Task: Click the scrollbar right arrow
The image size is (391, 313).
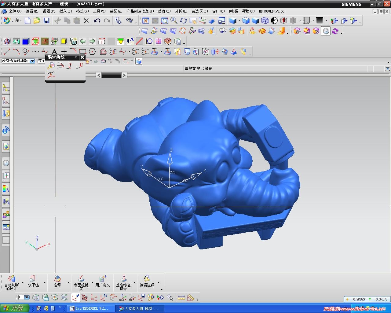Action: coord(124,75)
